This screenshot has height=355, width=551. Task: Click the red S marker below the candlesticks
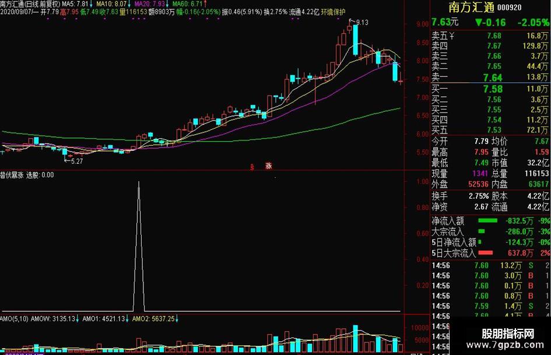[x=252, y=167]
